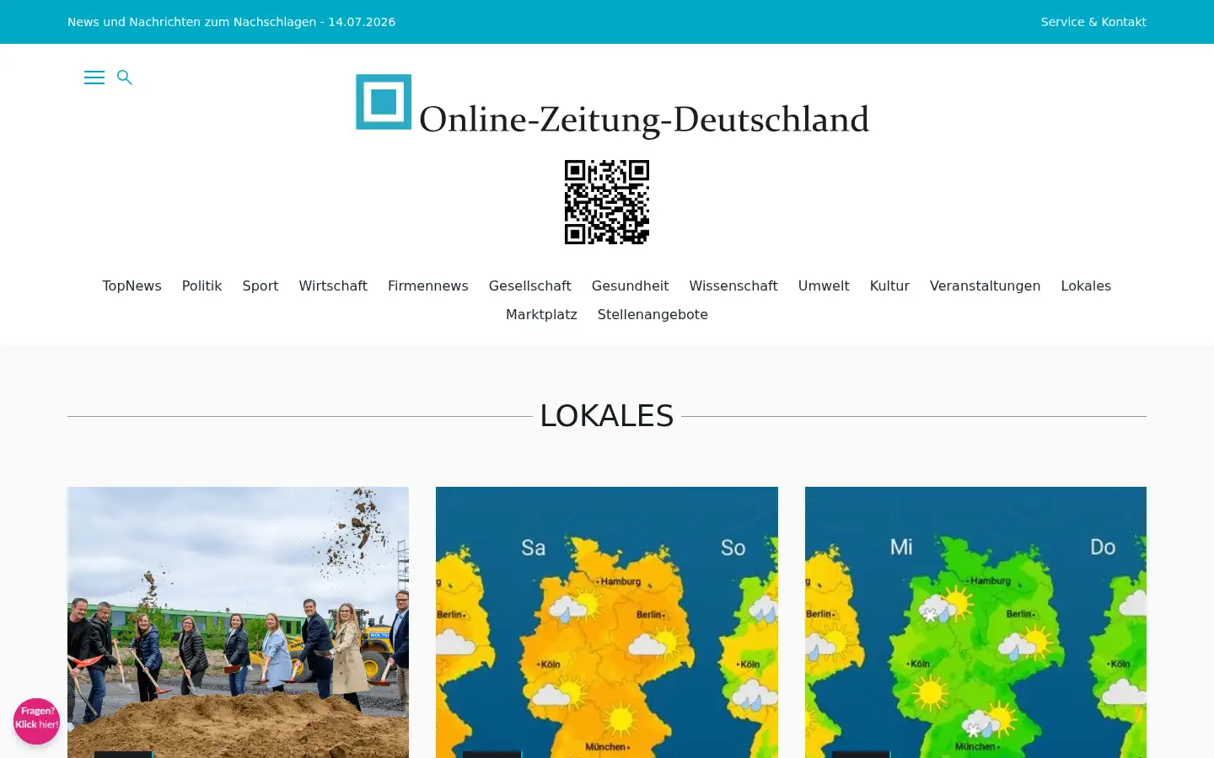1214x758 pixels.
Task: Navigate to Firmennews
Action: (428, 286)
